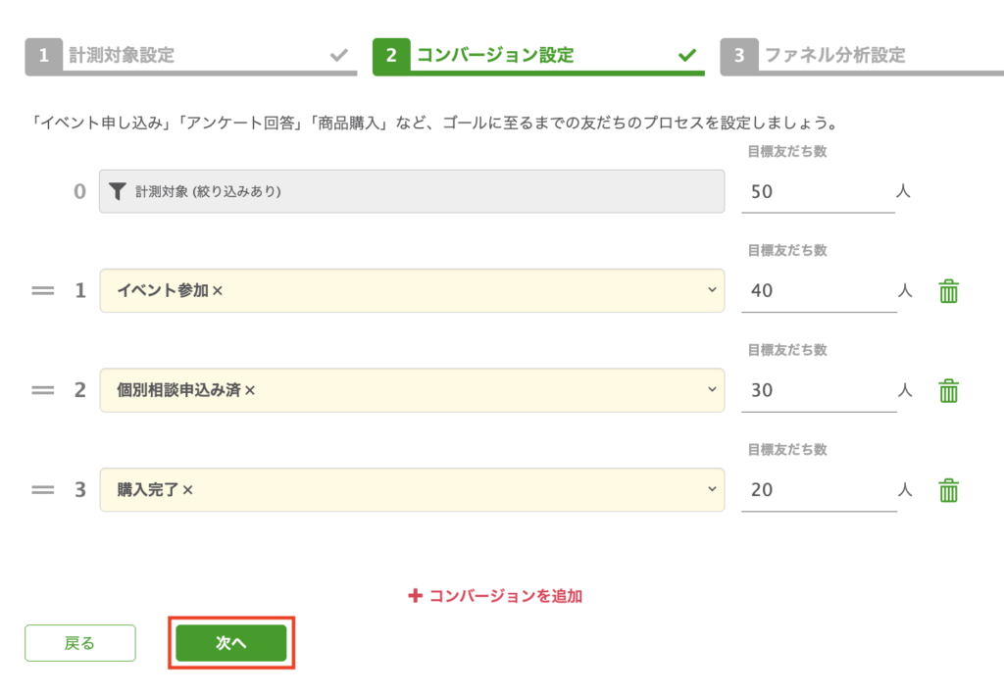The height and width of the screenshot is (696, 1004).
Task: Click the 戻る button
Action: (80, 643)
